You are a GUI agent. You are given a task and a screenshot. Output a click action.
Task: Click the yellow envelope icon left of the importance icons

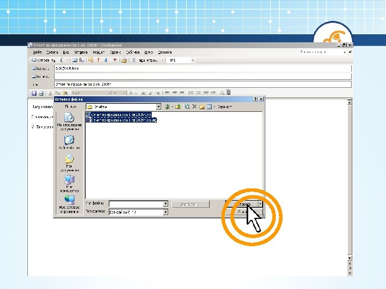point(91,60)
